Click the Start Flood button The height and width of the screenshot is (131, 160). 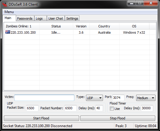click(41, 118)
